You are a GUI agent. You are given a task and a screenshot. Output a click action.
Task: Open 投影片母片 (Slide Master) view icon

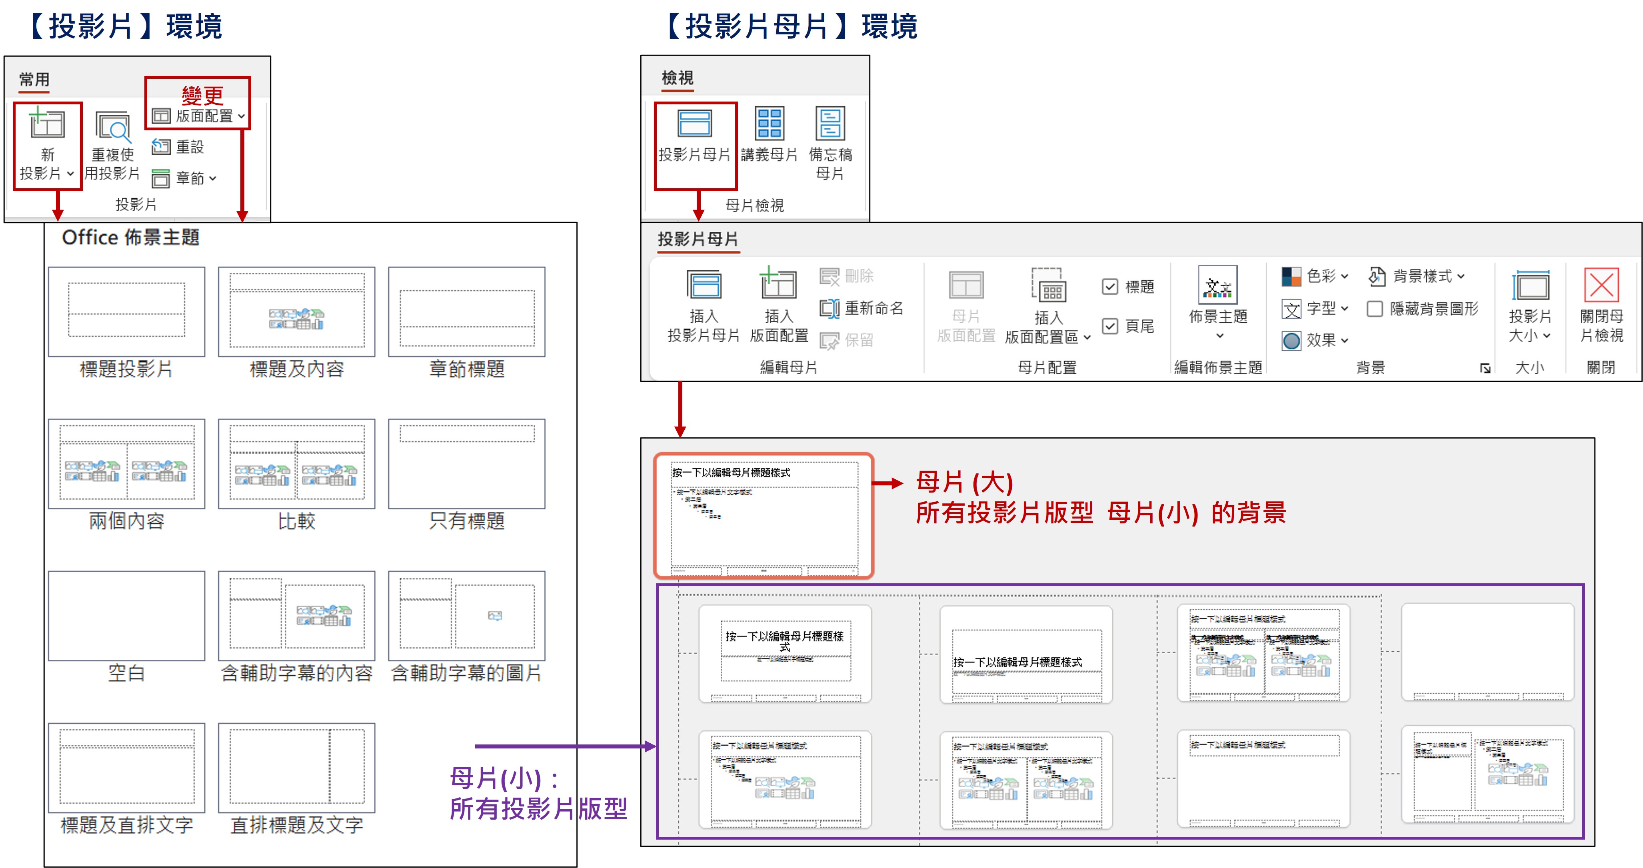tap(695, 124)
